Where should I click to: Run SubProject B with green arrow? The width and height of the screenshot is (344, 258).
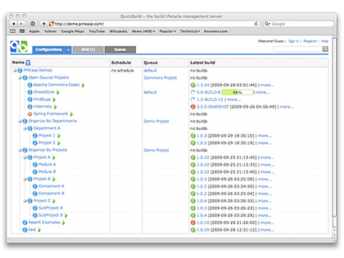pyautogui.click(x=66, y=215)
